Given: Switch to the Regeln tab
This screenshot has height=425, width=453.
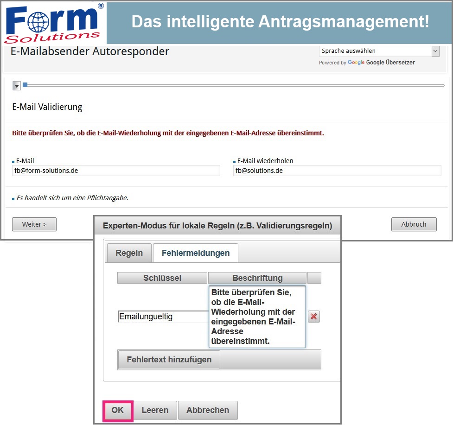Looking at the screenshot, I should [129, 253].
